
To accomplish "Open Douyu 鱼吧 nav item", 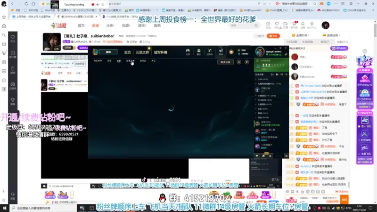I will (157, 25).
